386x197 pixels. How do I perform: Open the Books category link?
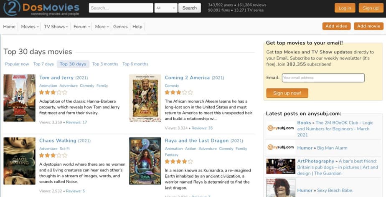click(304, 122)
